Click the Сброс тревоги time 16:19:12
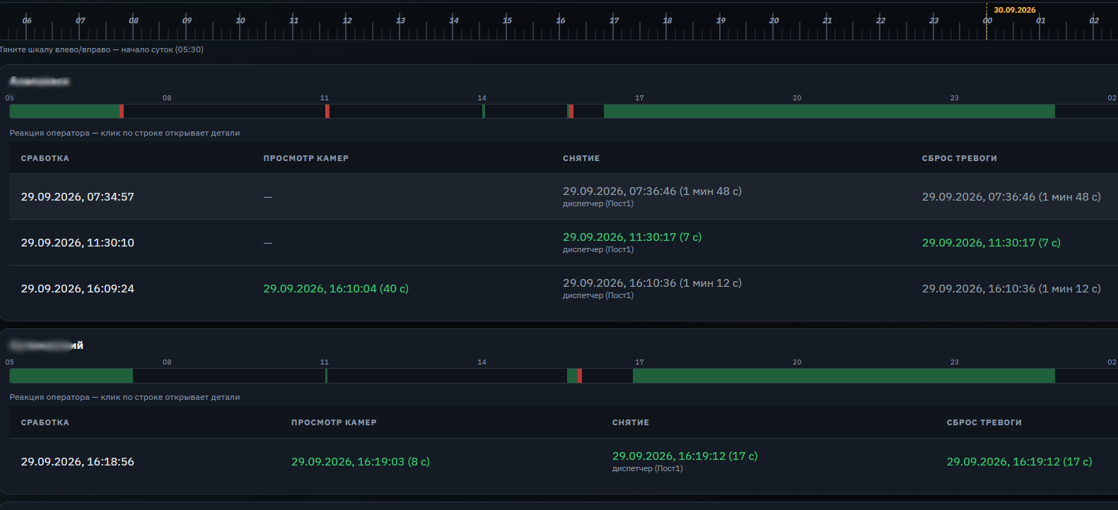Screen dimensions: 1118x510 pos(1019,461)
